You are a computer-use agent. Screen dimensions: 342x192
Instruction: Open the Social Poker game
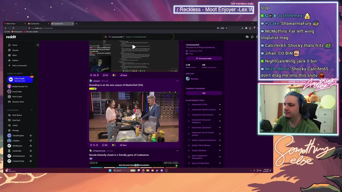[x=17, y=92]
